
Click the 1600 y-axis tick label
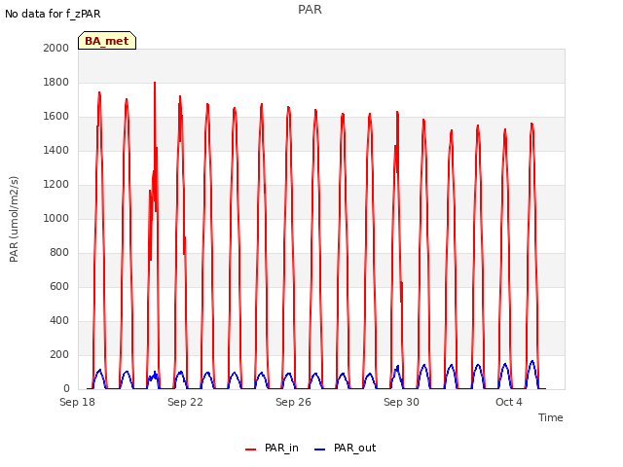(56, 117)
